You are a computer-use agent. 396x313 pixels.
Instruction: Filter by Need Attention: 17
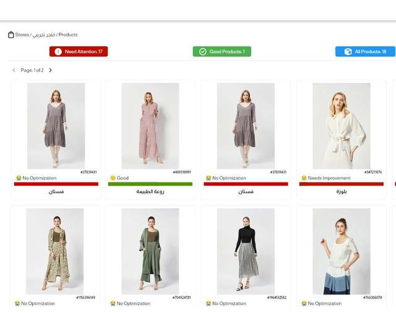tap(79, 51)
